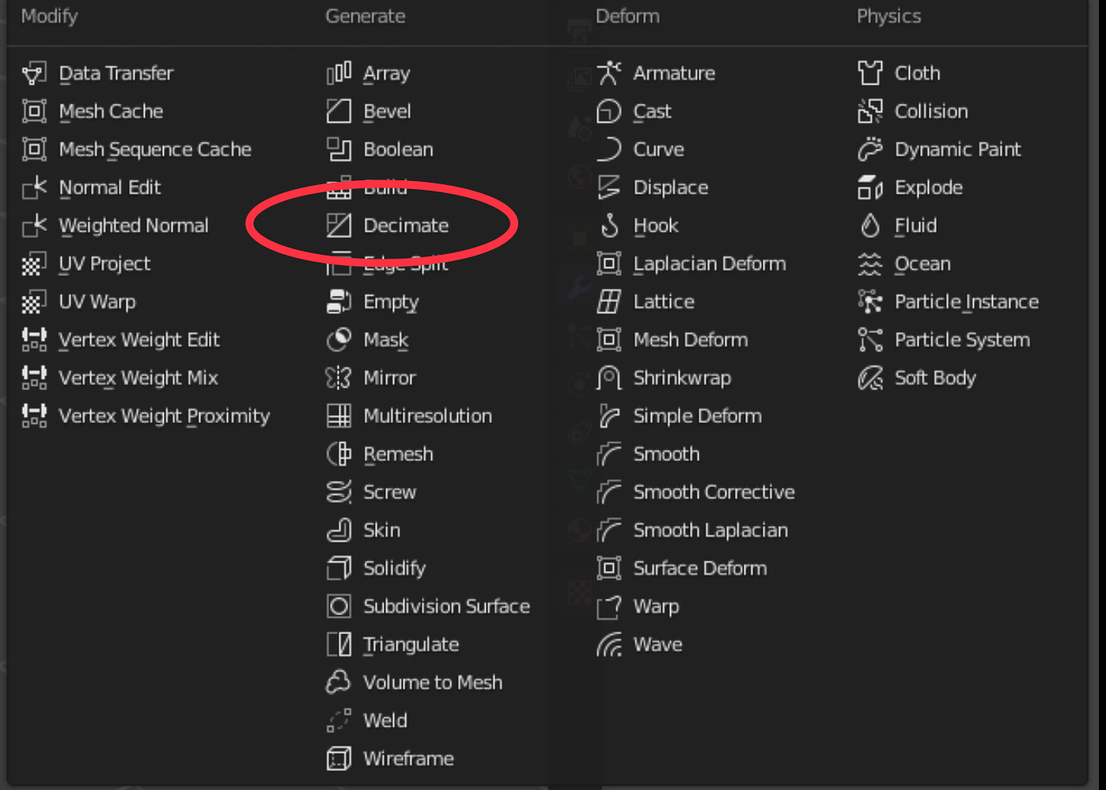The height and width of the screenshot is (790, 1106).
Task: Click the Mirror modifier icon
Action: (x=339, y=377)
